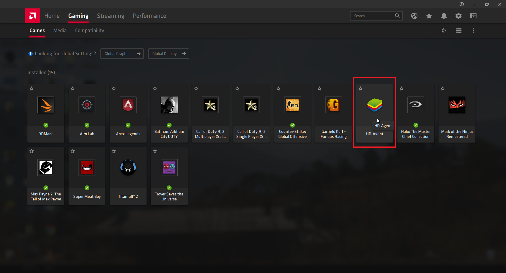
Task: Open Garfield Kart Furious Racing icon
Action: click(x=334, y=105)
